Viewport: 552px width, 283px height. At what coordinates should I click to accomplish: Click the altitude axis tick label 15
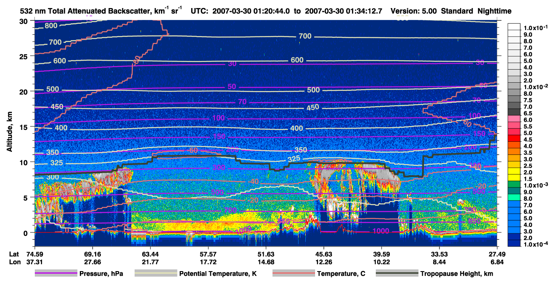point(24,127)
